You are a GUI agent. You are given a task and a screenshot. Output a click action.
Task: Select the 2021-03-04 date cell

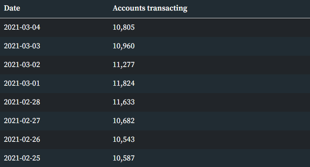point(22,27)
